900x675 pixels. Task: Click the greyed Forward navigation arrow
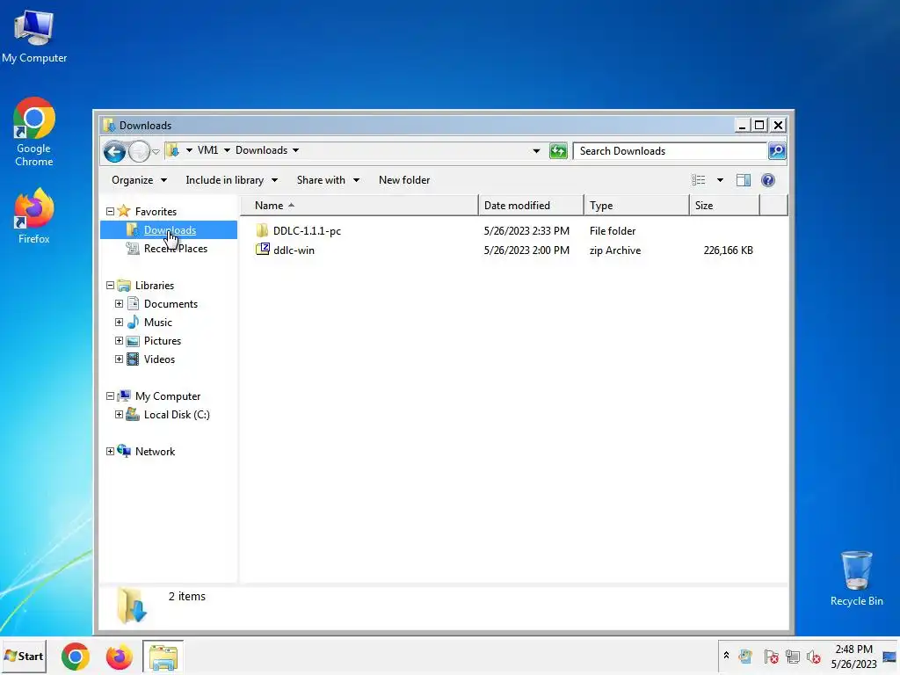point(138,151)
